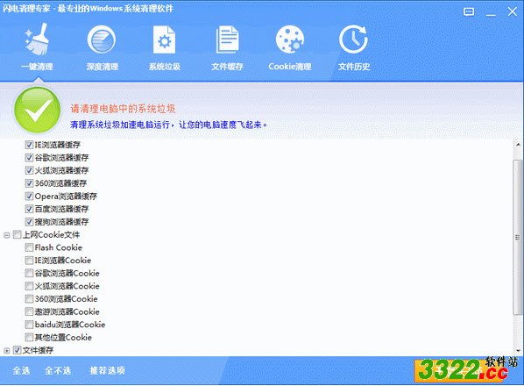Viewport: 524px width, 386px height.
Task: Open the Cookie清理 cookie icon
Action: point(290,39)
